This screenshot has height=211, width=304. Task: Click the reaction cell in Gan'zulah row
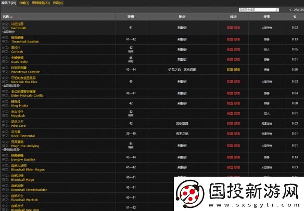233,28
